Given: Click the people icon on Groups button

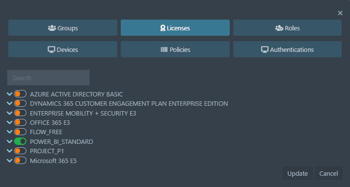Looking at the screenshot, I should pyautogui.click(x=52, y=28).
